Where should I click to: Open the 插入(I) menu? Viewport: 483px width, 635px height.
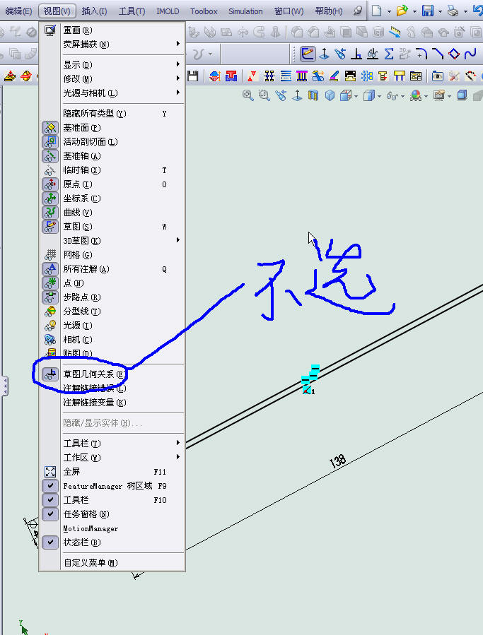(95, 11)
